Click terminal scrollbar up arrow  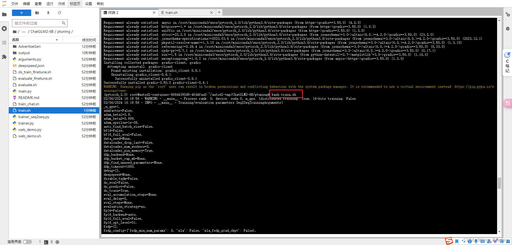point(499,20)
